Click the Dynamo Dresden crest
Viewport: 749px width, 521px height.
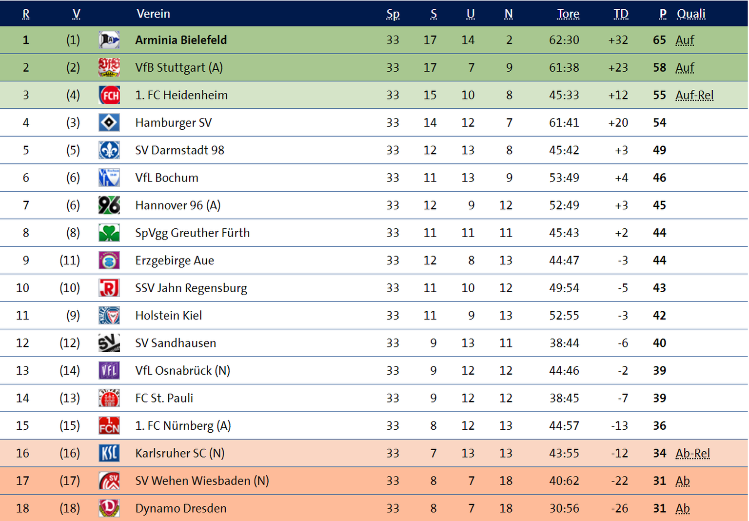tap(109, 508)
